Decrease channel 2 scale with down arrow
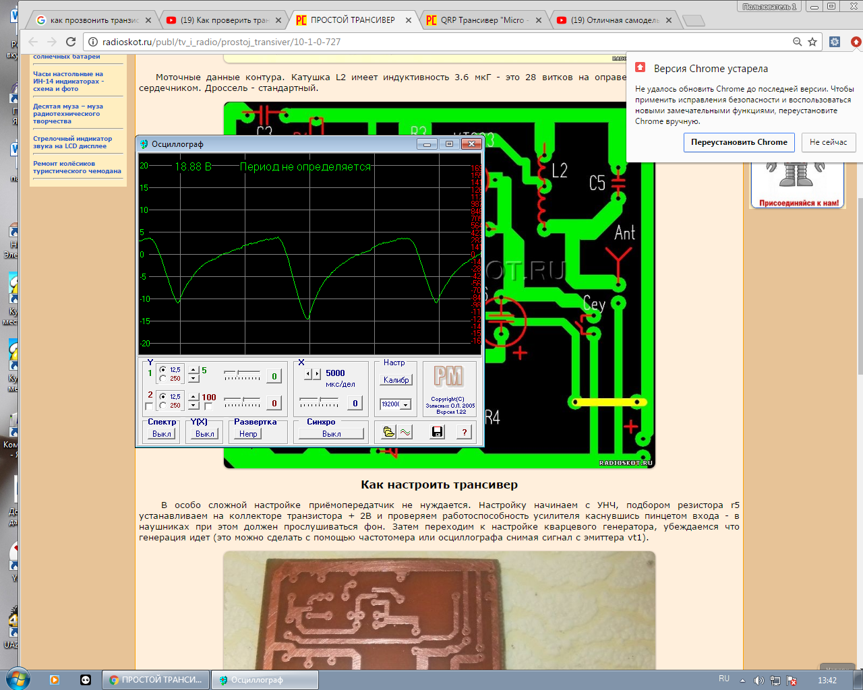The height and width of the screenshot is (690, 863). coord(194,405)
